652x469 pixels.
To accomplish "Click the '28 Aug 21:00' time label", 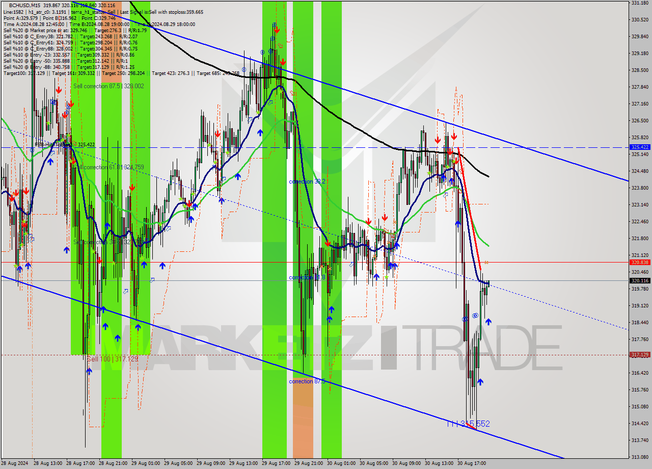I will pyautogui.click(x=113, y=463).
